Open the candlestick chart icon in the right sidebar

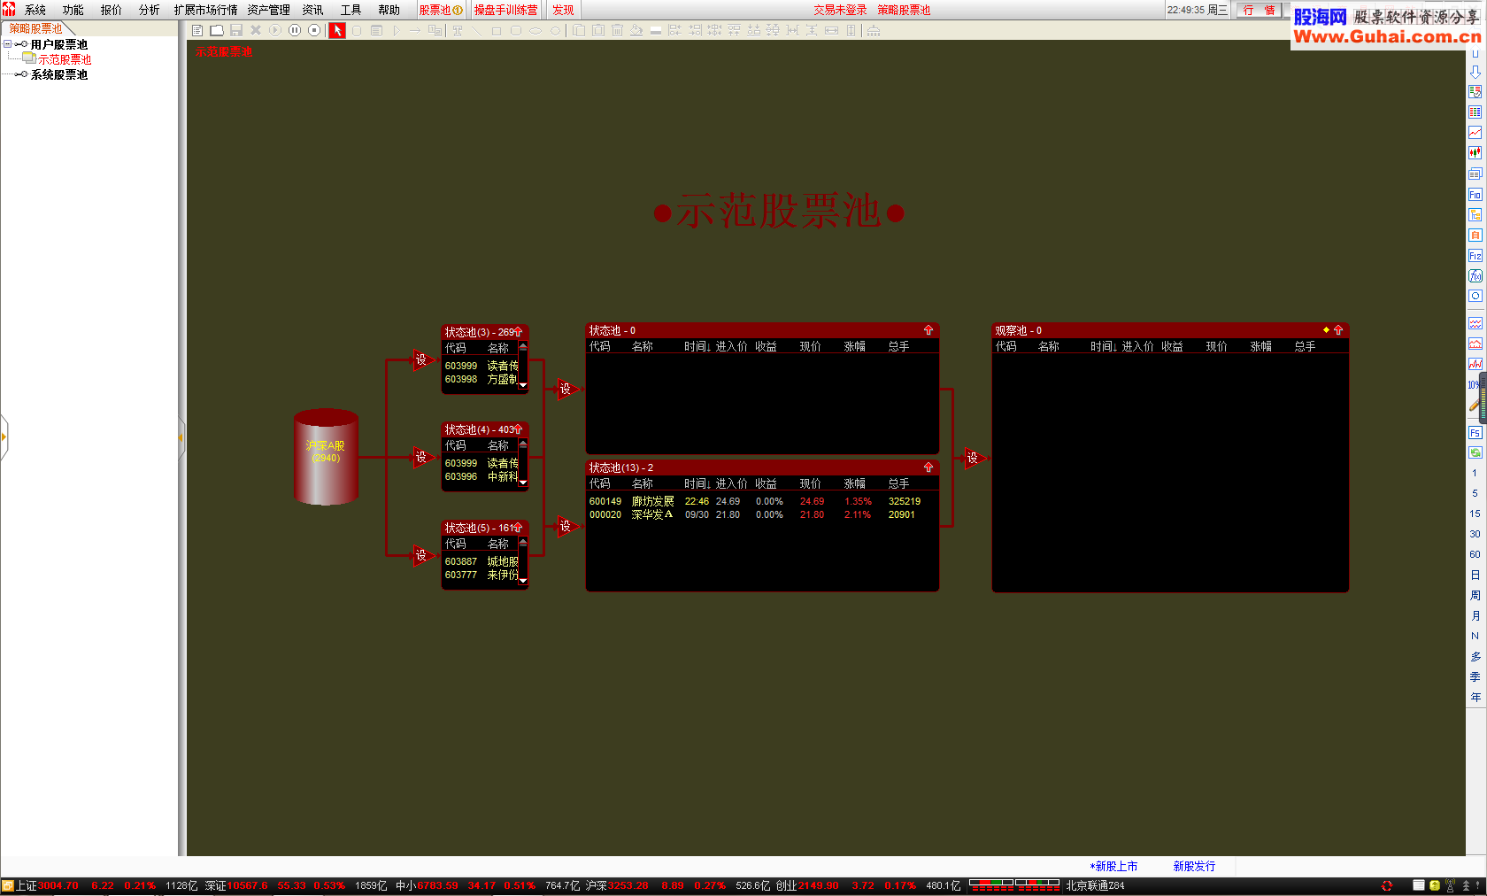[1475, 153]
